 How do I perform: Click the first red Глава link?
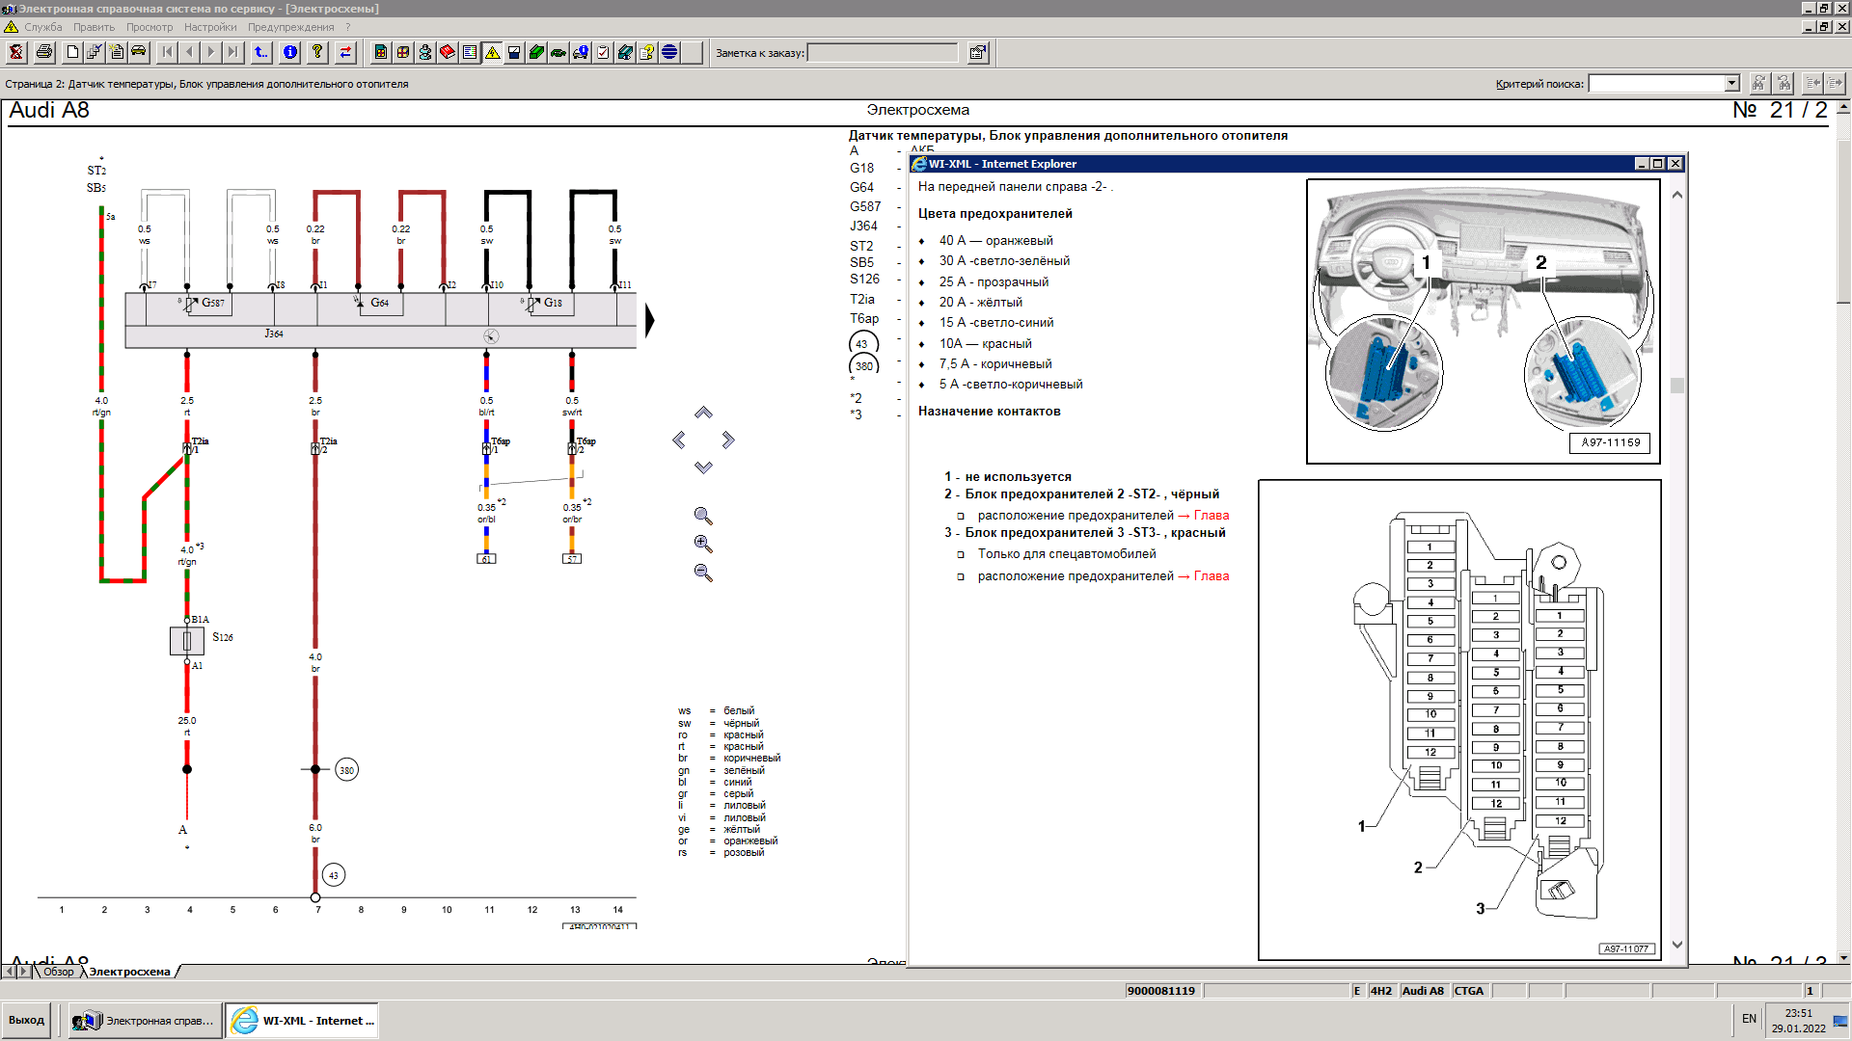[1211, 516]
